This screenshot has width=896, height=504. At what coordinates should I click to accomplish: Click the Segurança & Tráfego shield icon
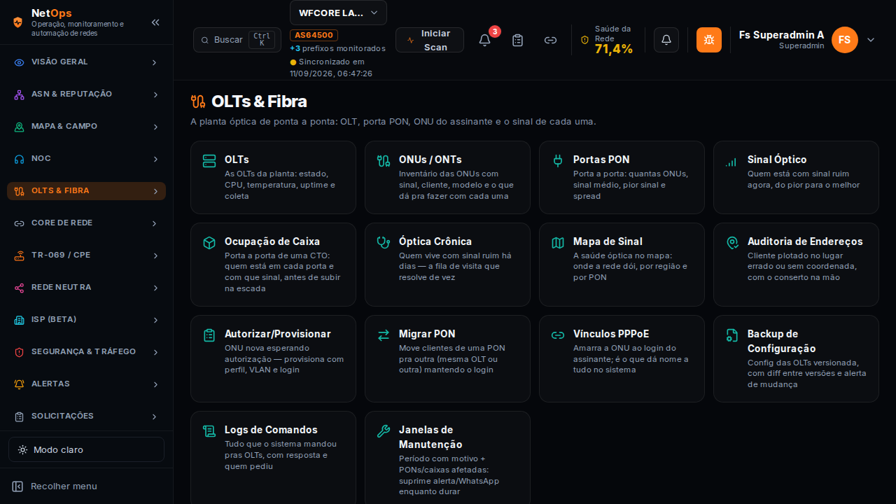(20, 352)
